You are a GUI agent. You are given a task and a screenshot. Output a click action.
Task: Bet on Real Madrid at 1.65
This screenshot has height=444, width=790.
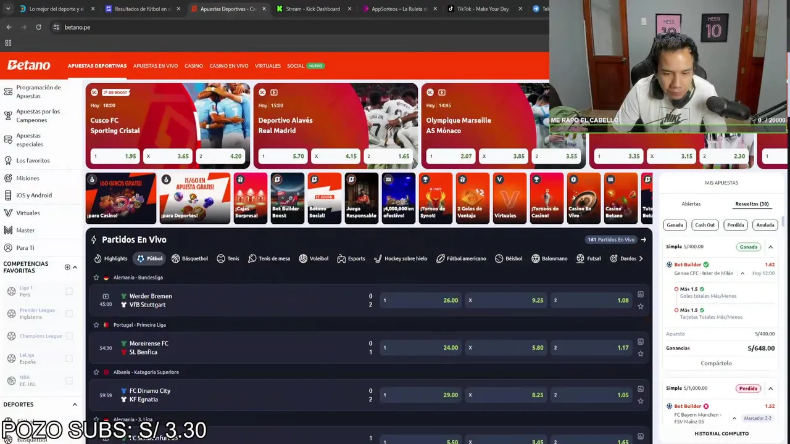click(x=388, y=157)
